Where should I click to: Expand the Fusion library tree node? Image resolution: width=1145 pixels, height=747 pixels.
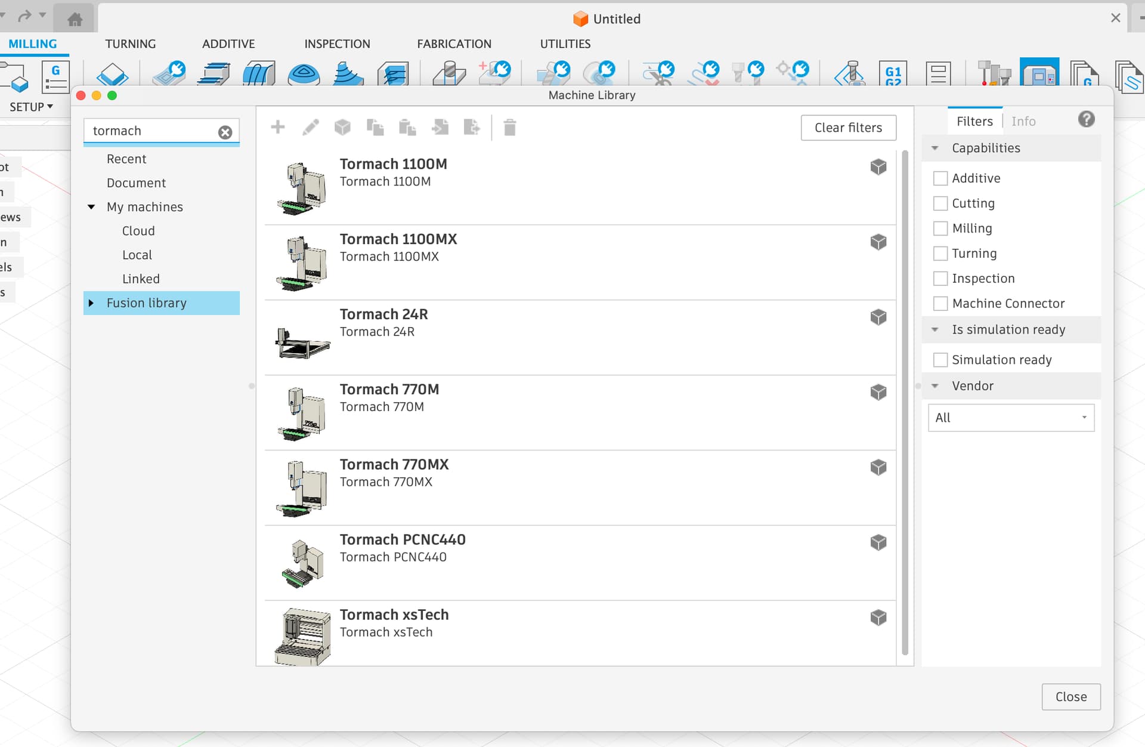(91, 303)
